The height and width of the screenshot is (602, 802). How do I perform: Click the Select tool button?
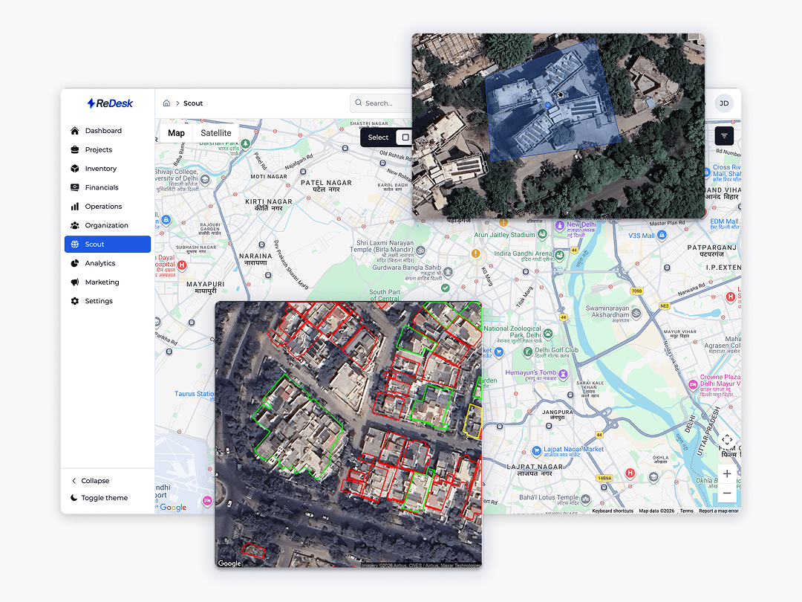click(378, 137)
